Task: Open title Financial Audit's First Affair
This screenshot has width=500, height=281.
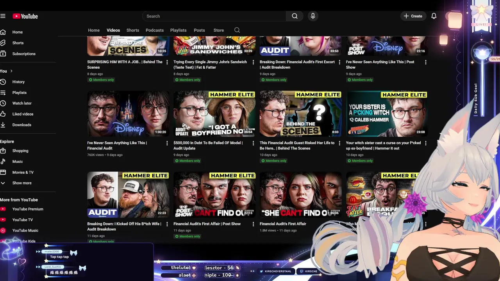Action: click(283, 224)
